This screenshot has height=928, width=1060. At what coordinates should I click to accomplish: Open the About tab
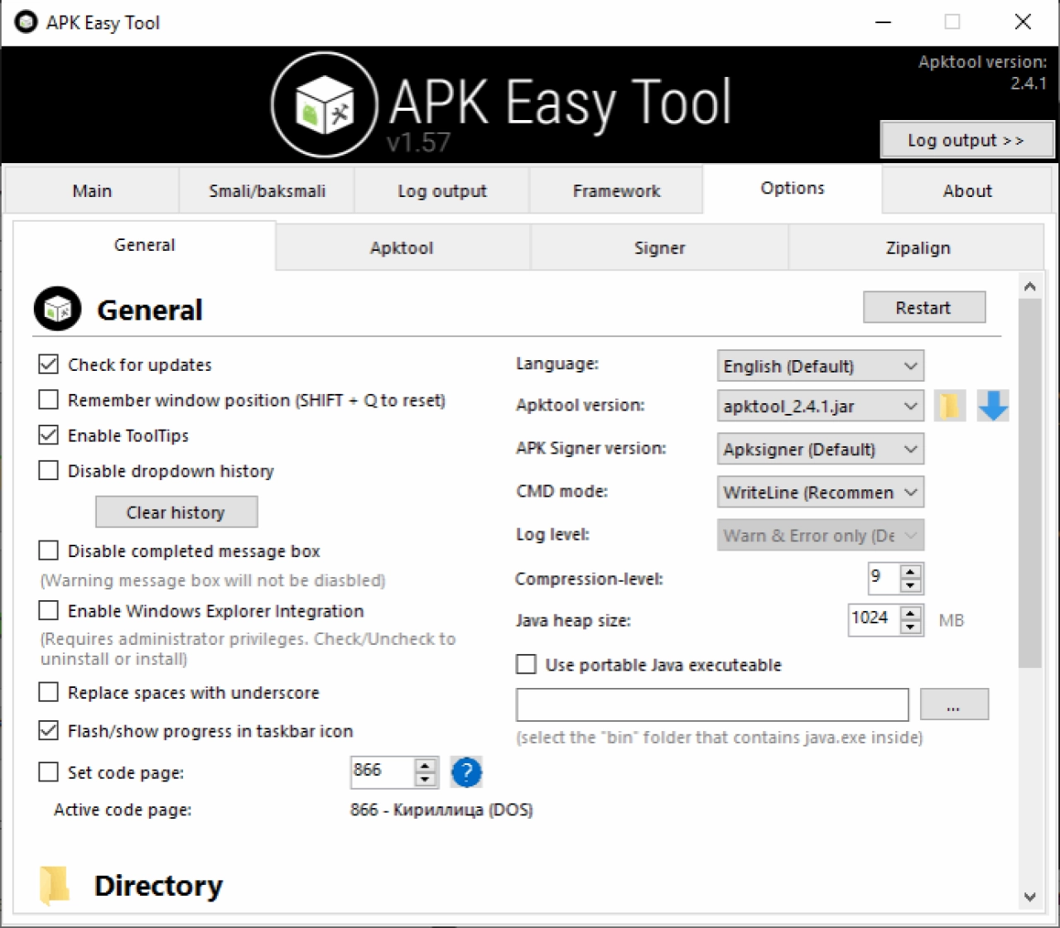(967, 190)
